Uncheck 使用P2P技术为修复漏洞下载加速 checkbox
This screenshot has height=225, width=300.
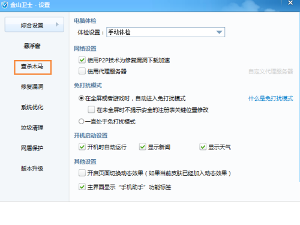[x=82, y=60]
